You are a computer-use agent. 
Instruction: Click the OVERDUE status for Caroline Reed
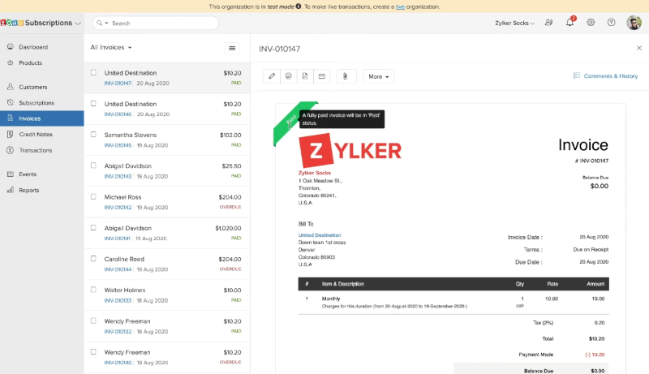[x=230, y=269]
